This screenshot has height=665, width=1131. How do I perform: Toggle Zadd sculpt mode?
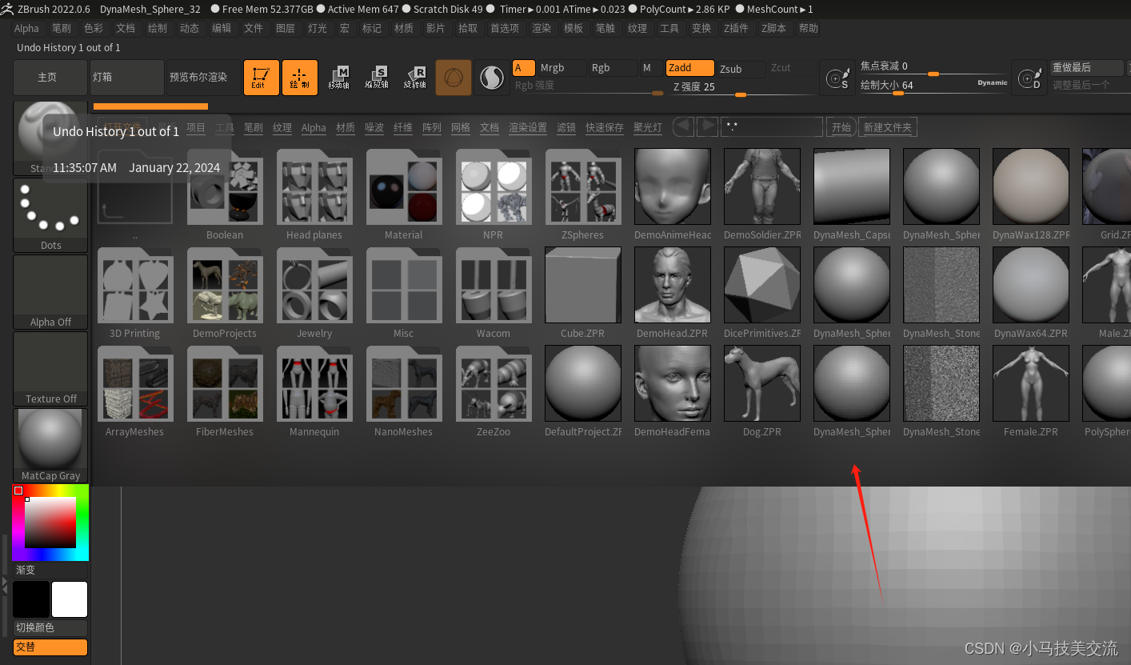[x=690, y=68]
